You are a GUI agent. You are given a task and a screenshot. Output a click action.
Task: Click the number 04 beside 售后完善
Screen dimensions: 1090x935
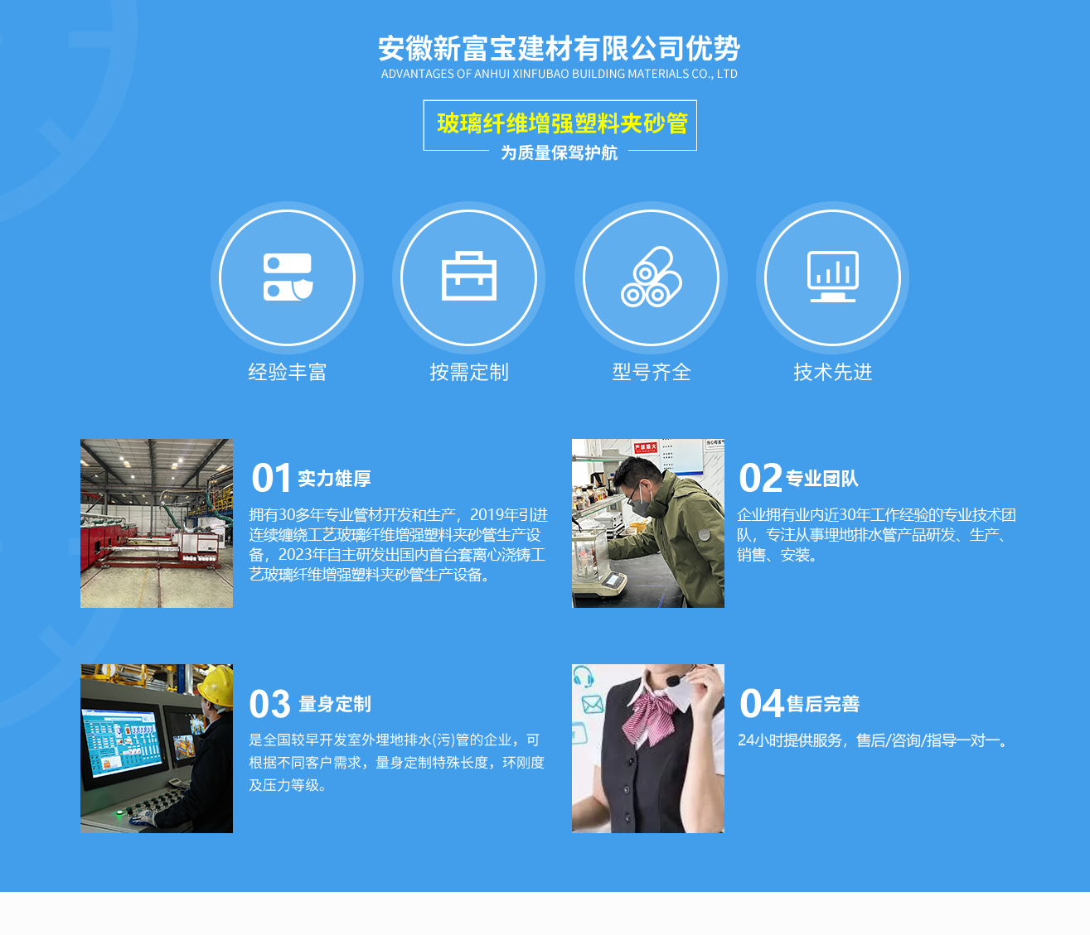tap(762, 704)
